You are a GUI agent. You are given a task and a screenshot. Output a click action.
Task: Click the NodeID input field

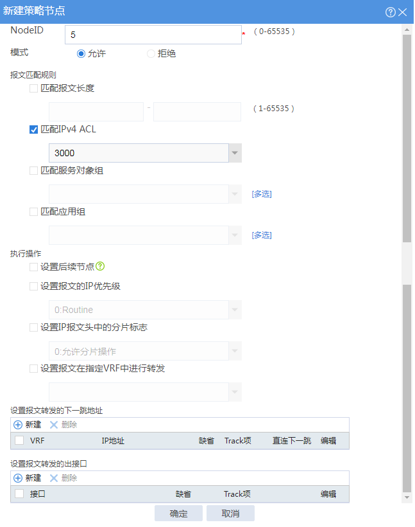(153, 35)
